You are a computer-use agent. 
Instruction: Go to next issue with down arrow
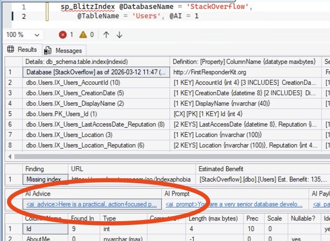tap(119, 35)
